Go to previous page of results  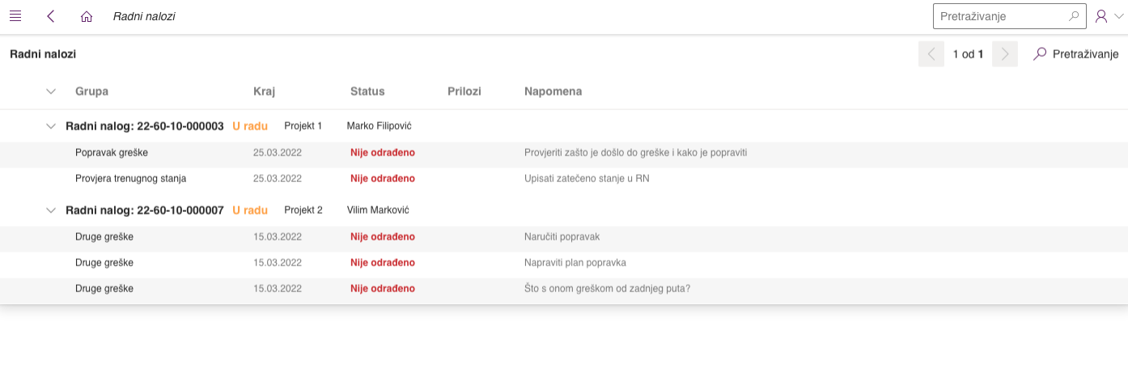[x=931, y=54]
